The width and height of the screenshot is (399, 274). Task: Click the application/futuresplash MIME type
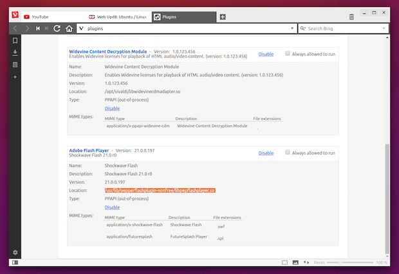pos(129,237)
